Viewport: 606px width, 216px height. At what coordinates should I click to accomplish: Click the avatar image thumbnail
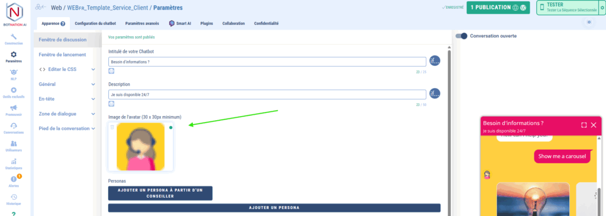[141, 147]
